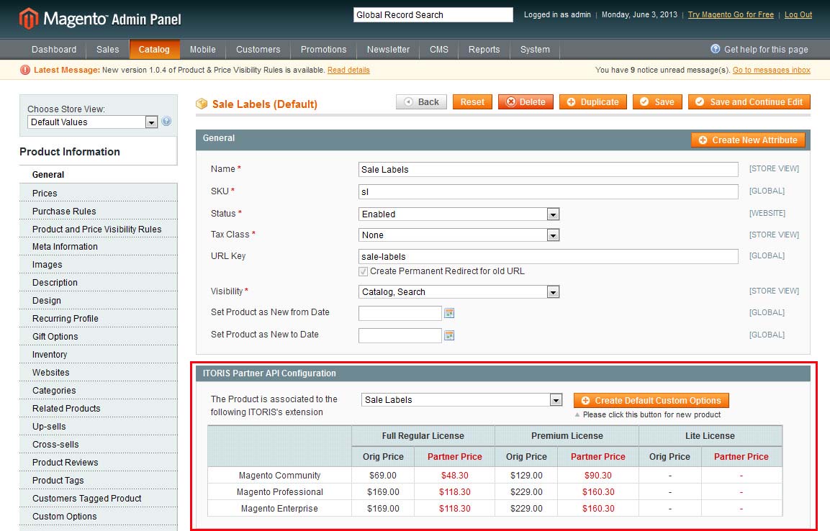Select the Images tab
This screenshot has height=531, width=830.
99,265
